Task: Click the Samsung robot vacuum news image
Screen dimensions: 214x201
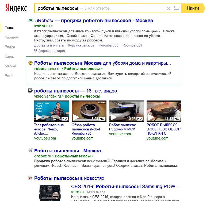Action: [50, 192]
